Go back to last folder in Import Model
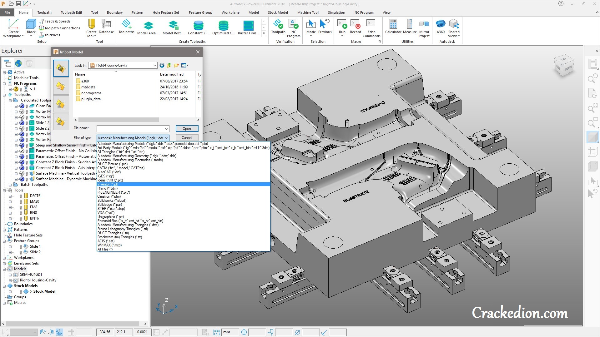This screenshot has width=600, height=337. [162, 65]
